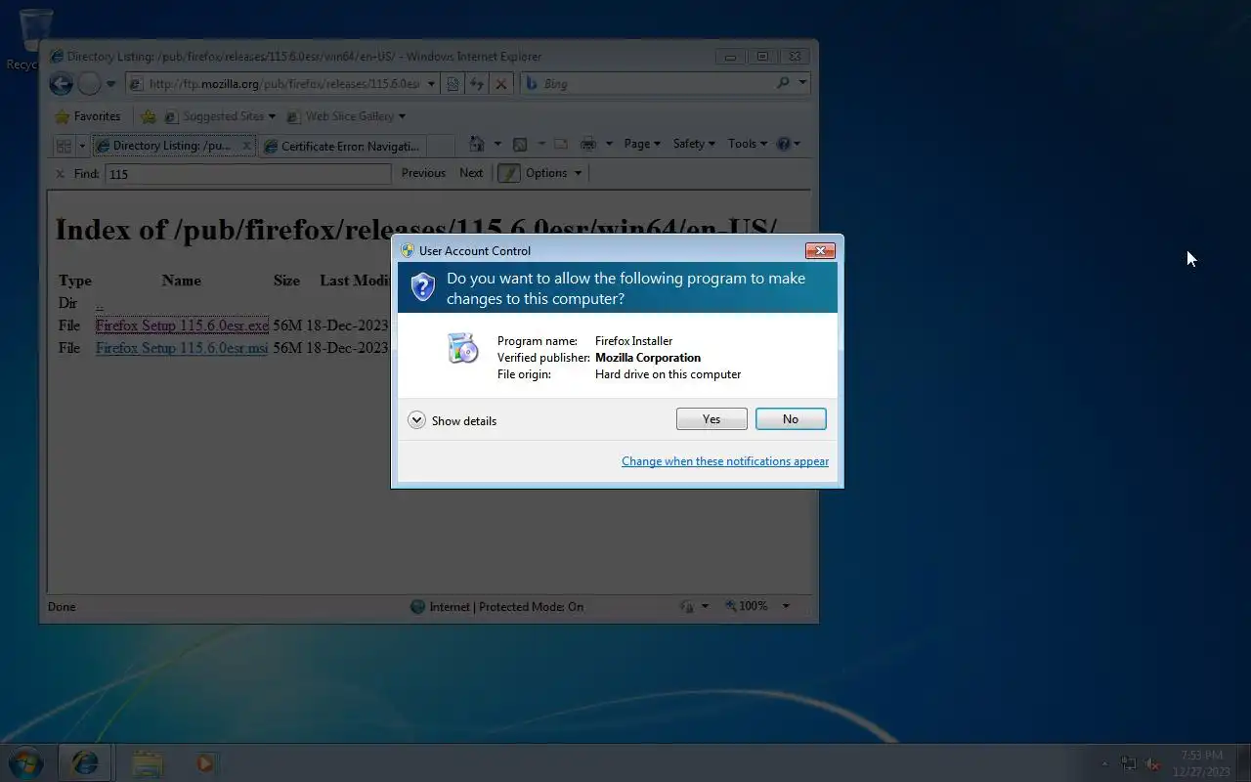This screenshot has width=1251, height=782.
Task: Click the Print icon in command bar
Action: pos(588,145)
